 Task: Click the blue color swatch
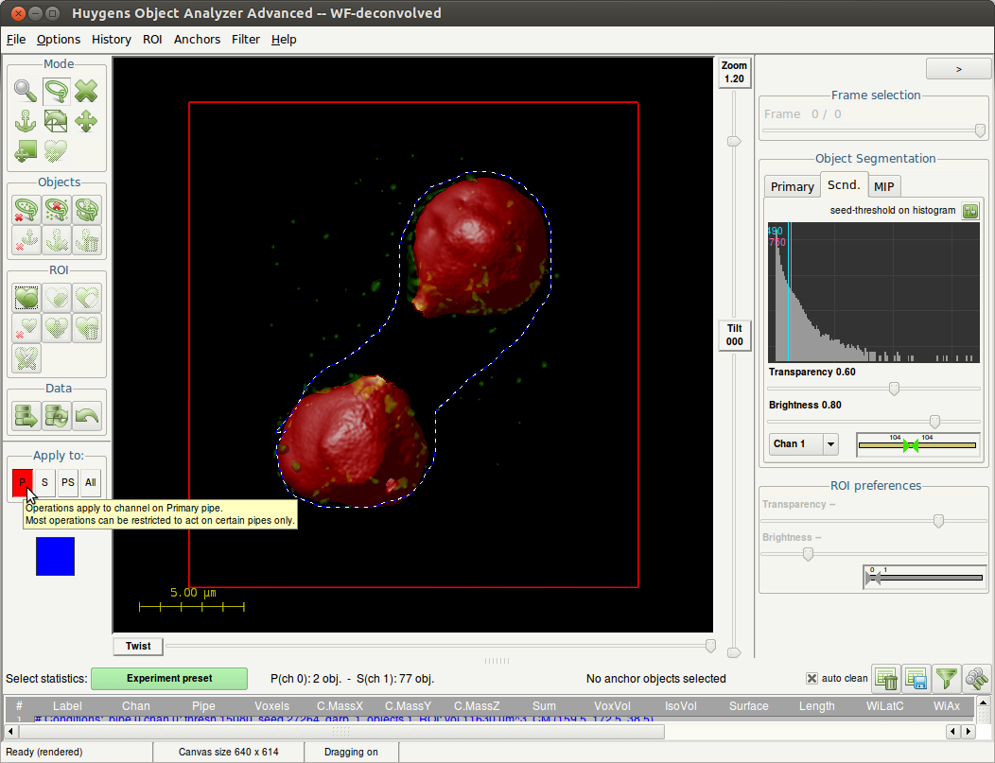tap(55, 556)
